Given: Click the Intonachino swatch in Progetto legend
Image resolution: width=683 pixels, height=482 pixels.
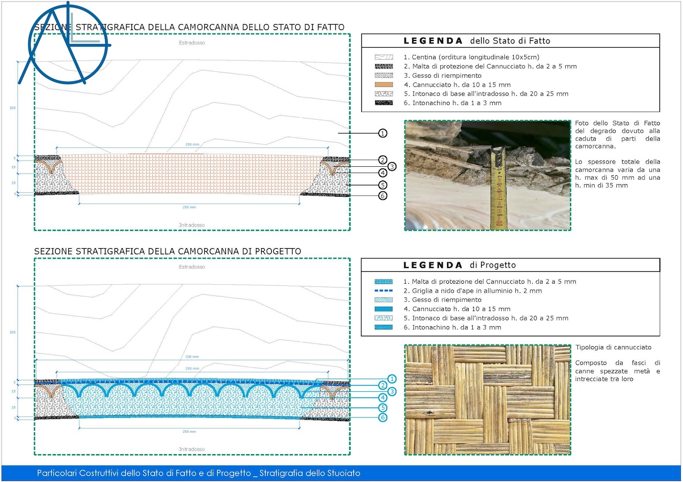Looking at the screenshot, I should [x=384, y=327].
